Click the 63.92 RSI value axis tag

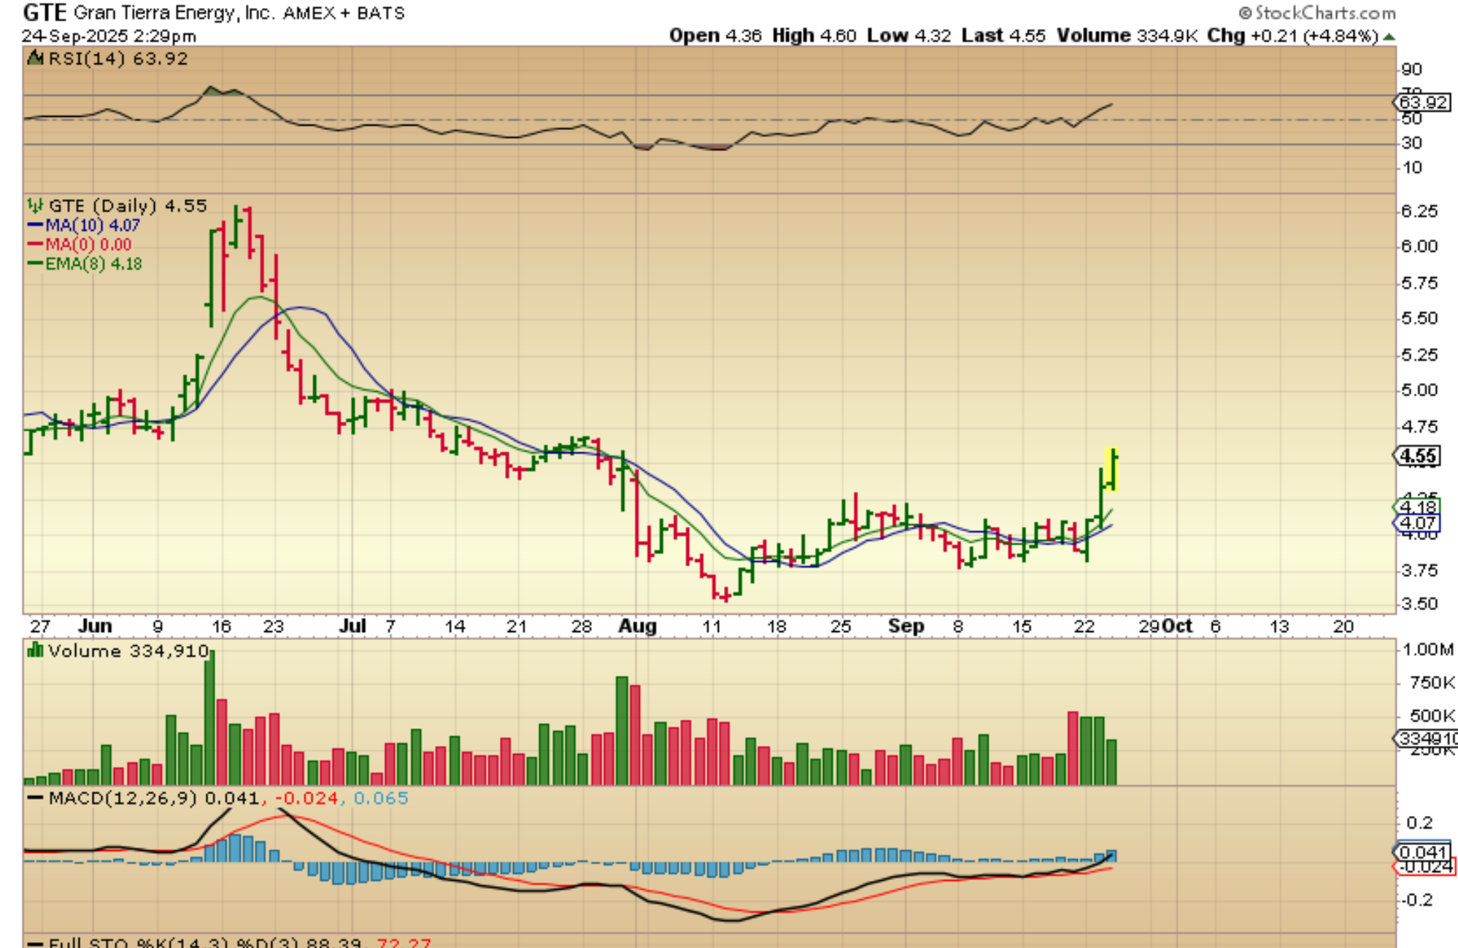pyautogui.click(x=1423, y=102)
